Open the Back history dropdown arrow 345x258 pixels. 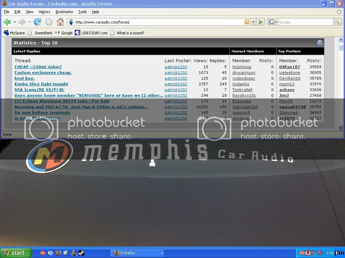pyautogui.click(x=14, y=22)
